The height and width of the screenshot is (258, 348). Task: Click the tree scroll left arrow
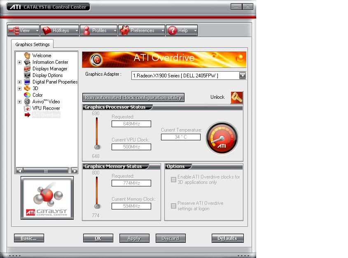[19, 171]
